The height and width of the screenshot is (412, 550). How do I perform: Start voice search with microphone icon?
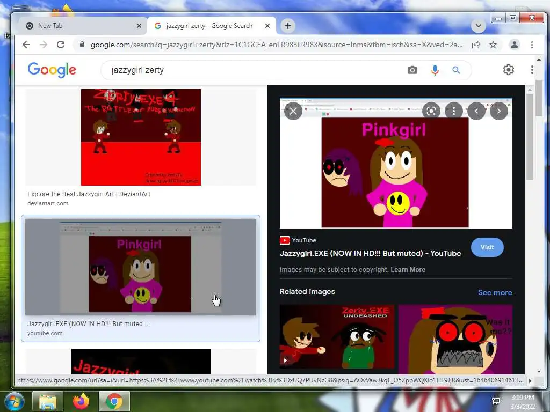tap(435, 70)
